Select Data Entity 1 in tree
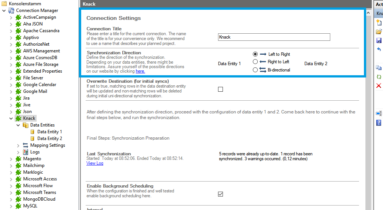Viewport: 383px width, 210px height. pos(49,132)
